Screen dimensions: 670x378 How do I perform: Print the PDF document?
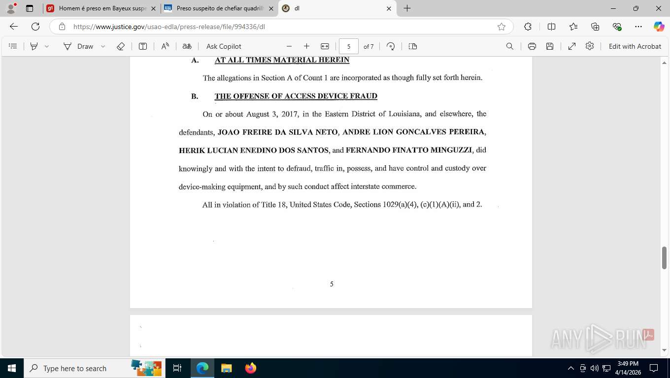tap(532, 46)
